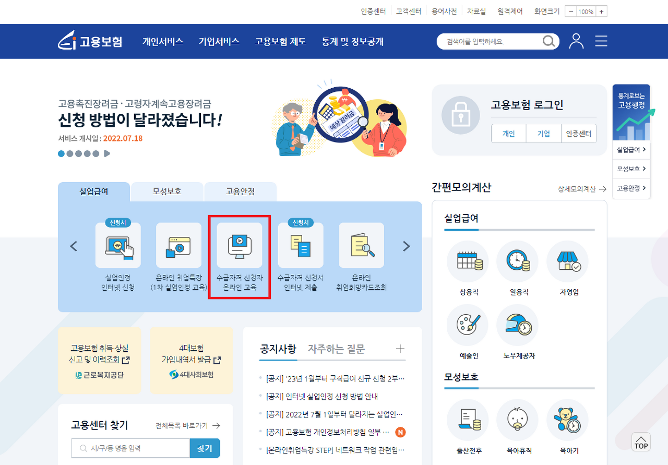The width and height of the screenshot is (668, 465).
Task: Select 육아휴직 calculator icon
Action: 517,420
